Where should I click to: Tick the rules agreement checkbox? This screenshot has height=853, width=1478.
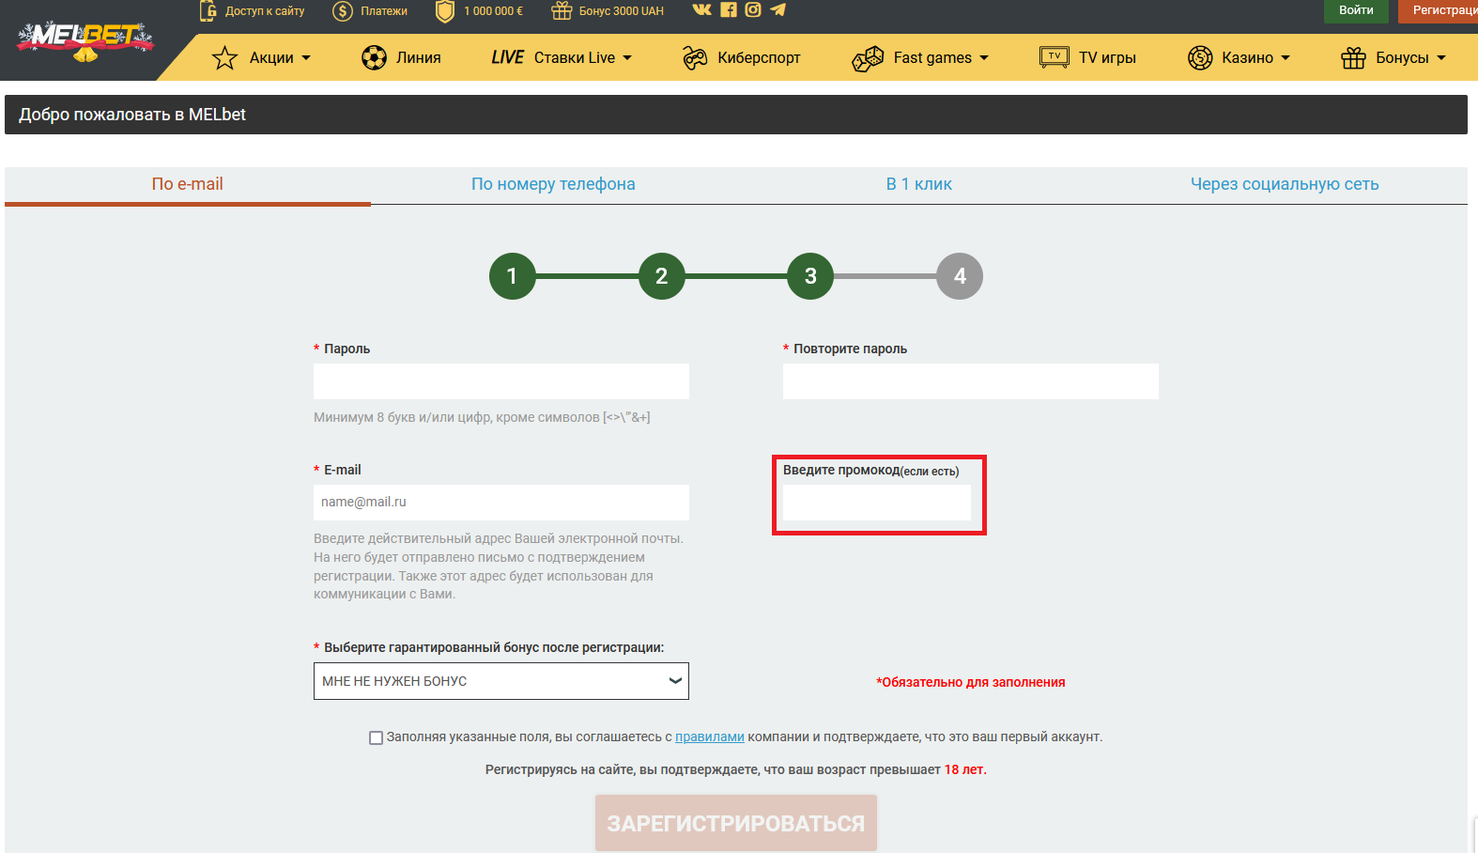(376, 737)
